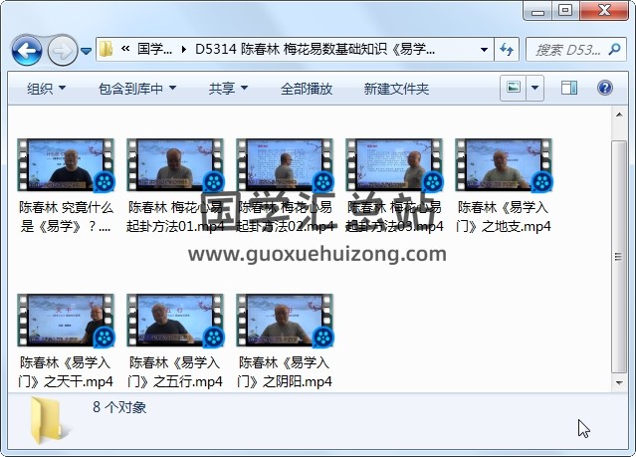Screen dimensions: 636x457
Task: Expand the view options dropdown arrow
Action: click(x=535, y=89)
